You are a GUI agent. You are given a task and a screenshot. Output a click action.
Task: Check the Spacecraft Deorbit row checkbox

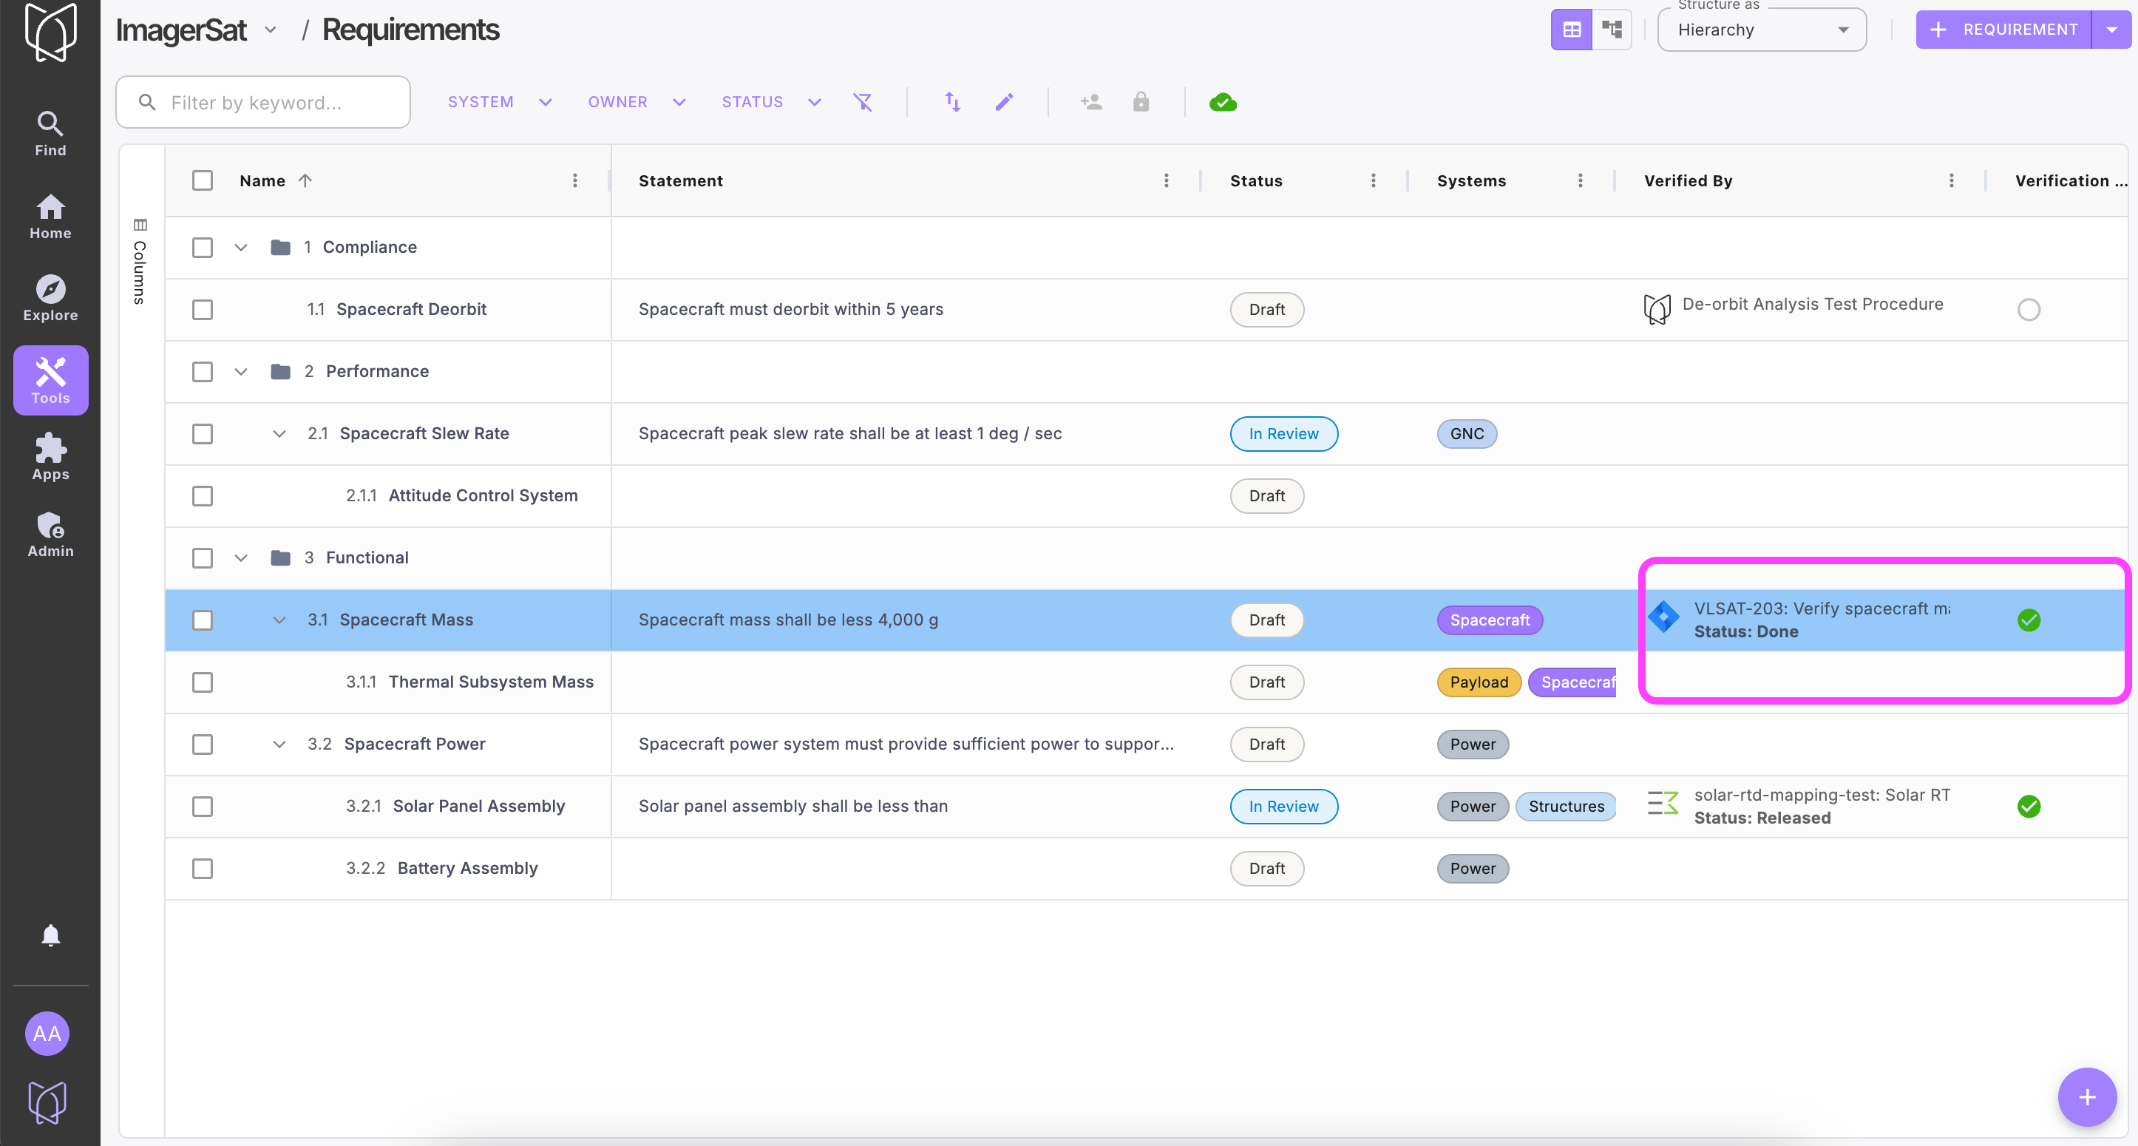203,310
